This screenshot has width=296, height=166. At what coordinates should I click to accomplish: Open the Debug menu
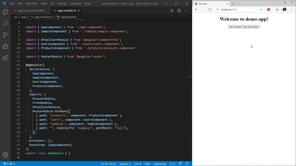click(x=62, y=3)
